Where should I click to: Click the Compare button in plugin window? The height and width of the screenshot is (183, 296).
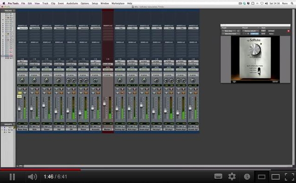tap(255, 34)
